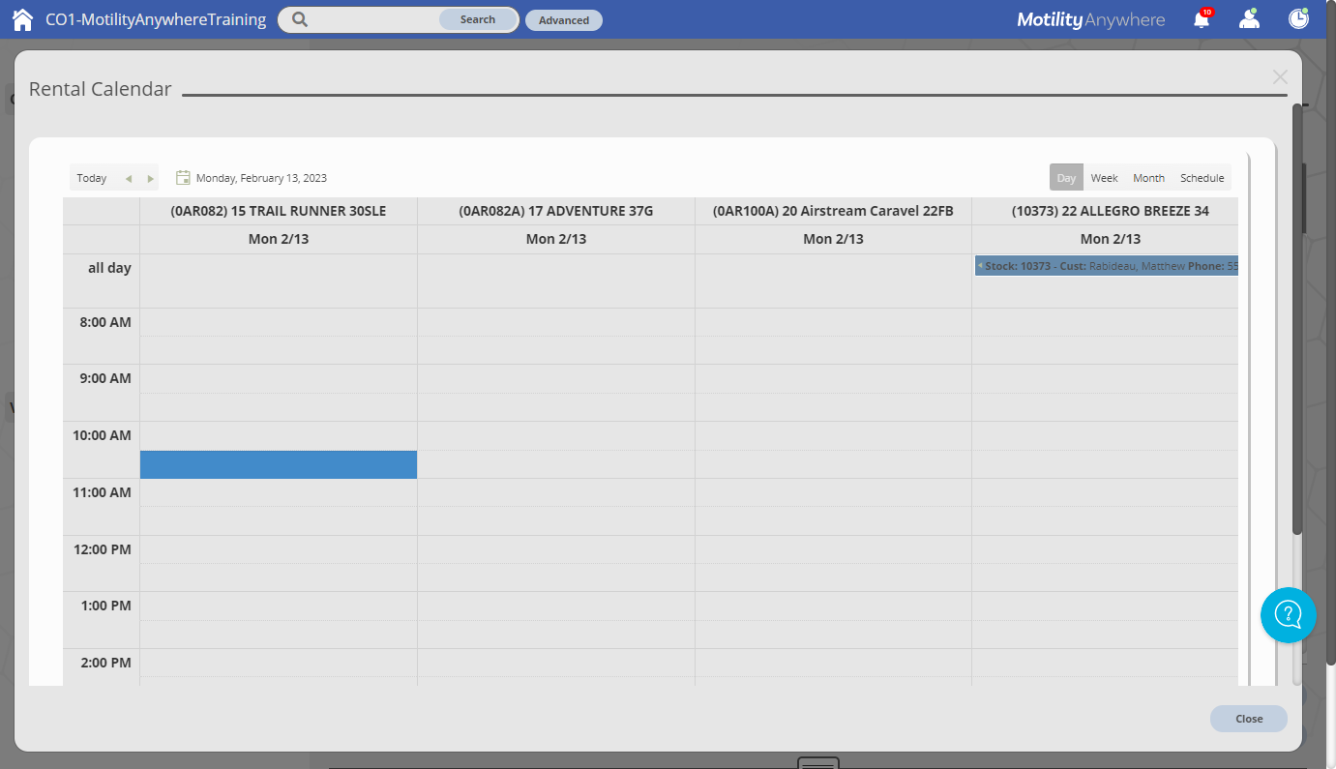Click the Close button at bottom
Screen dimensions: 1336x769
[x=1248, y=719]
